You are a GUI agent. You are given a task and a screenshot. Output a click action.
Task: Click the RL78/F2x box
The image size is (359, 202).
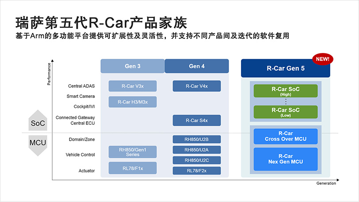tap(197, 171)
